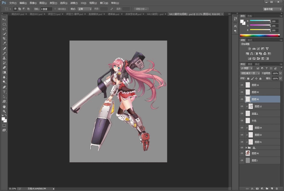
Task: Select the Lasso tool
Action: point(4,29)
